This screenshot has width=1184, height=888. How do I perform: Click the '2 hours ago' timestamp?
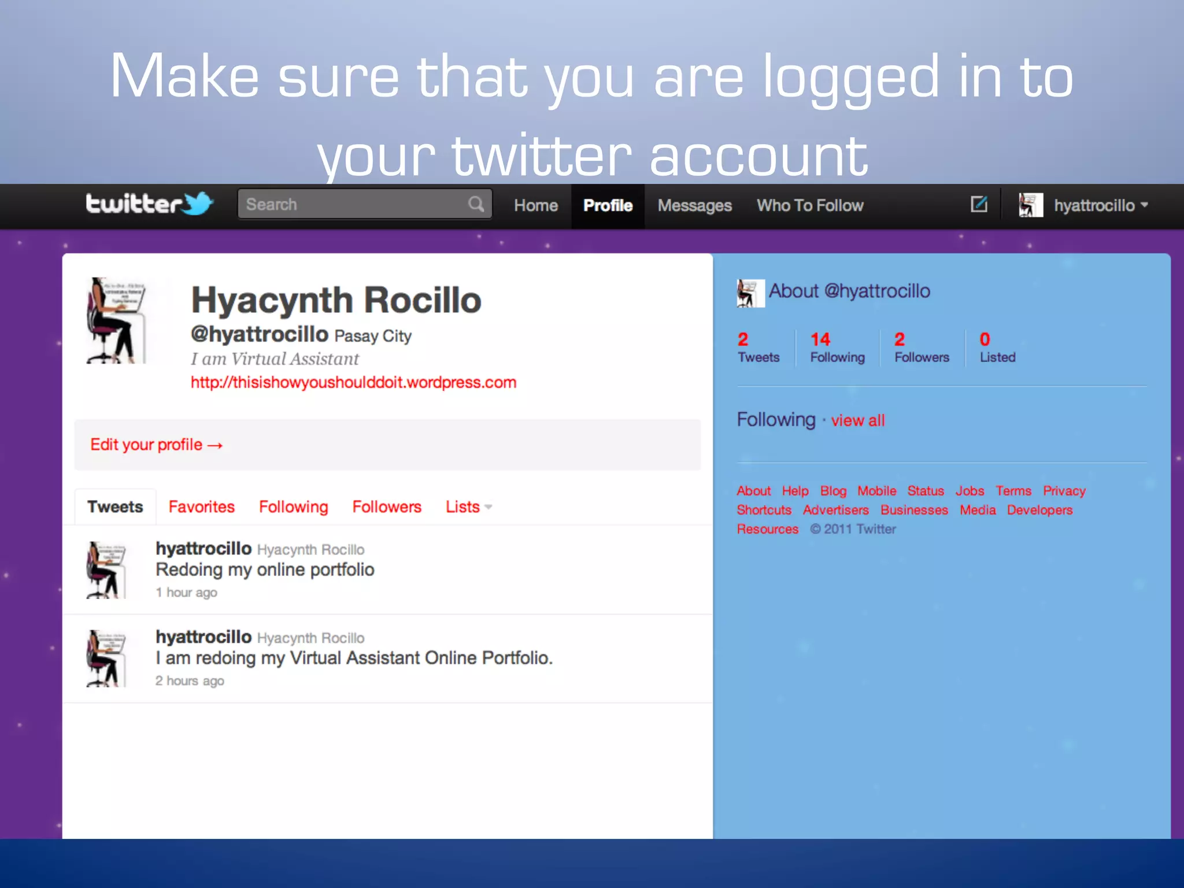[190, 681]
